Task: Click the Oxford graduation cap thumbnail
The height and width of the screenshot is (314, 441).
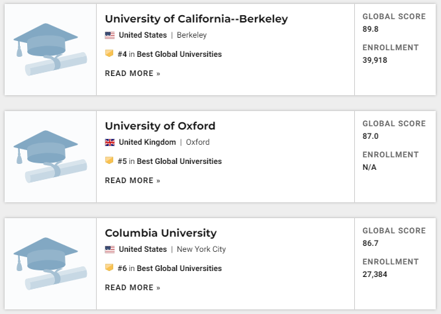Action: pyautogui.click(x=50, y=157)
